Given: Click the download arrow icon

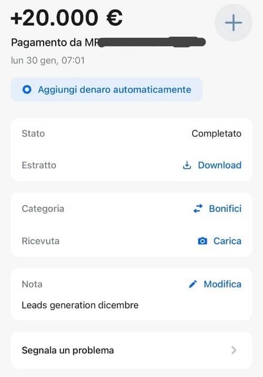Looking at the screenshot, I should [187, 165].
